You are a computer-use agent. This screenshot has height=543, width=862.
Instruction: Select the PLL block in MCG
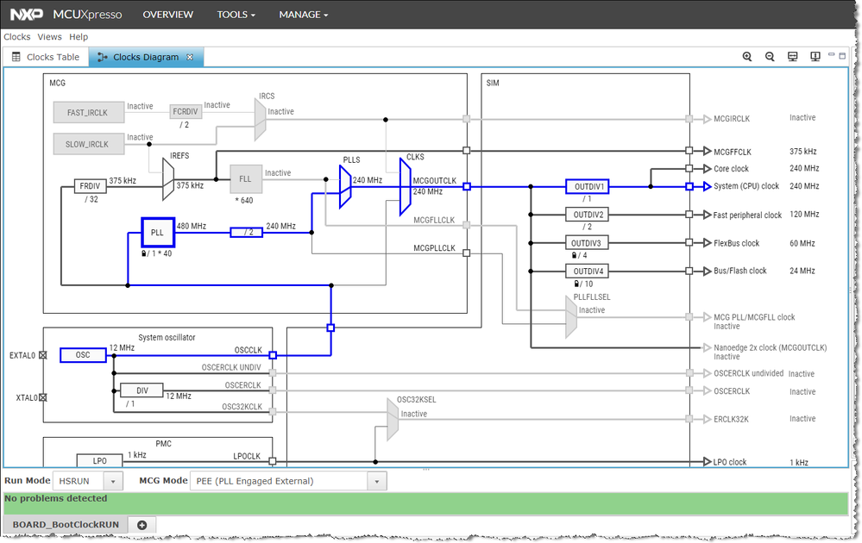pyautogui.click(x=158, y=232)
